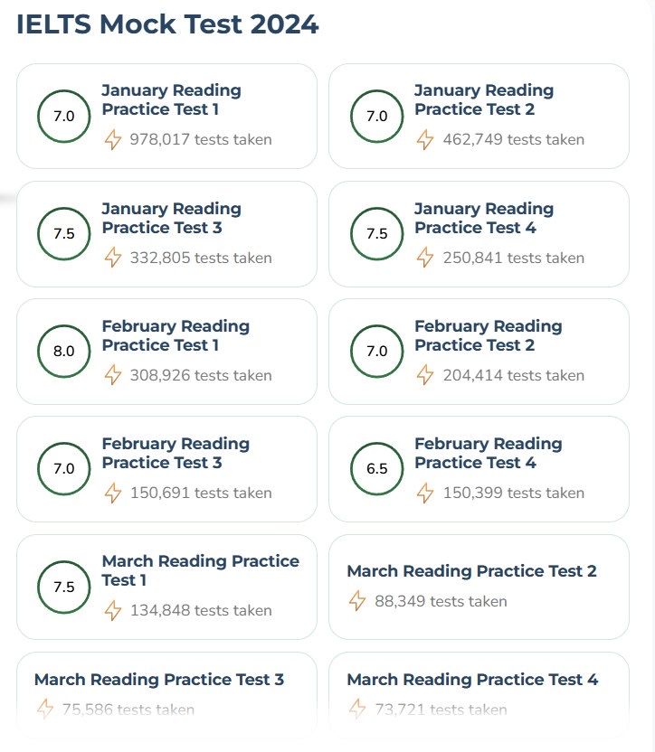
Task: Click 7.5 score circle on January Test 4
Action: pos(377,233)
